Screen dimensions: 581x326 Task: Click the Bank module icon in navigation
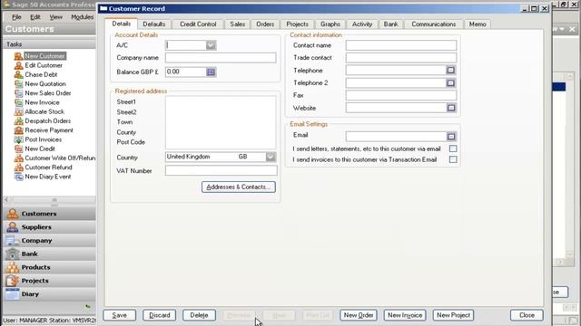point(12,254)
